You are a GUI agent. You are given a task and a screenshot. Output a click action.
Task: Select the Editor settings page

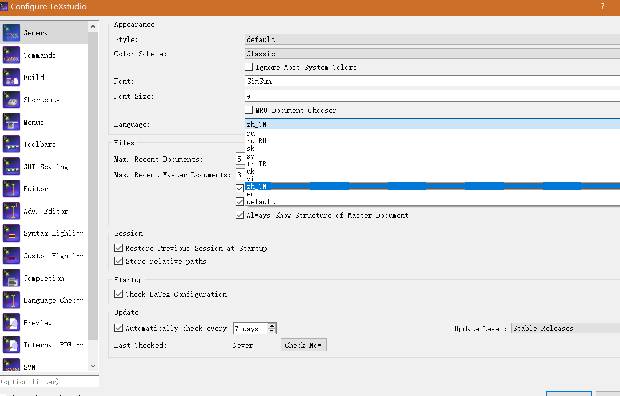tap(44, 189)
